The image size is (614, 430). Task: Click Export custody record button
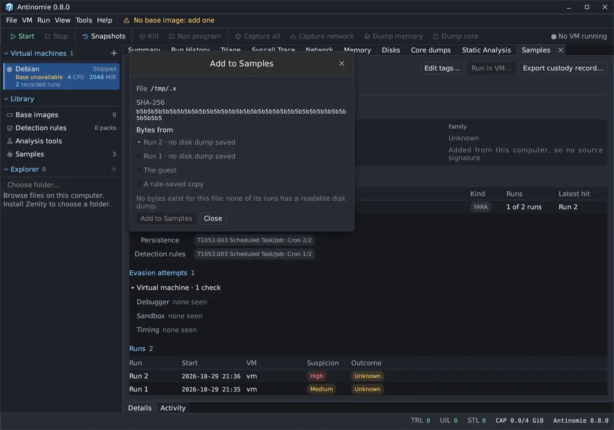[x=563, y=68]
